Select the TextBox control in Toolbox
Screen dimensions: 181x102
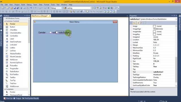[16, 77]
